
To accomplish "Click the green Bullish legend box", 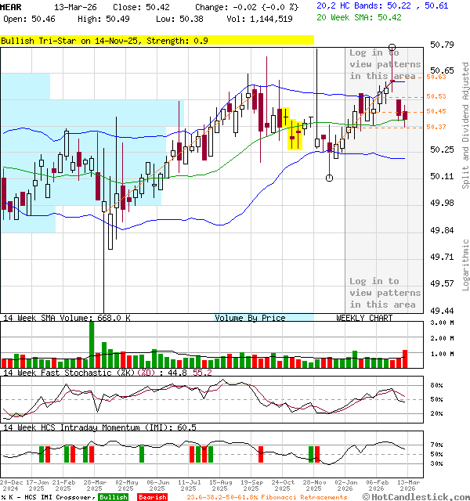I will 114,497.
